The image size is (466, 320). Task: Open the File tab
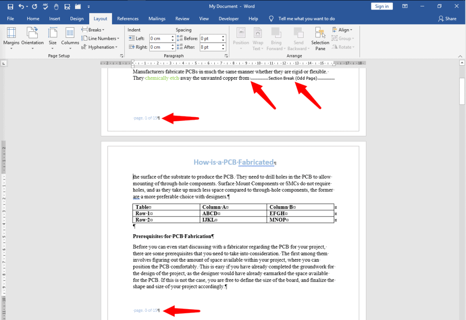10,18
